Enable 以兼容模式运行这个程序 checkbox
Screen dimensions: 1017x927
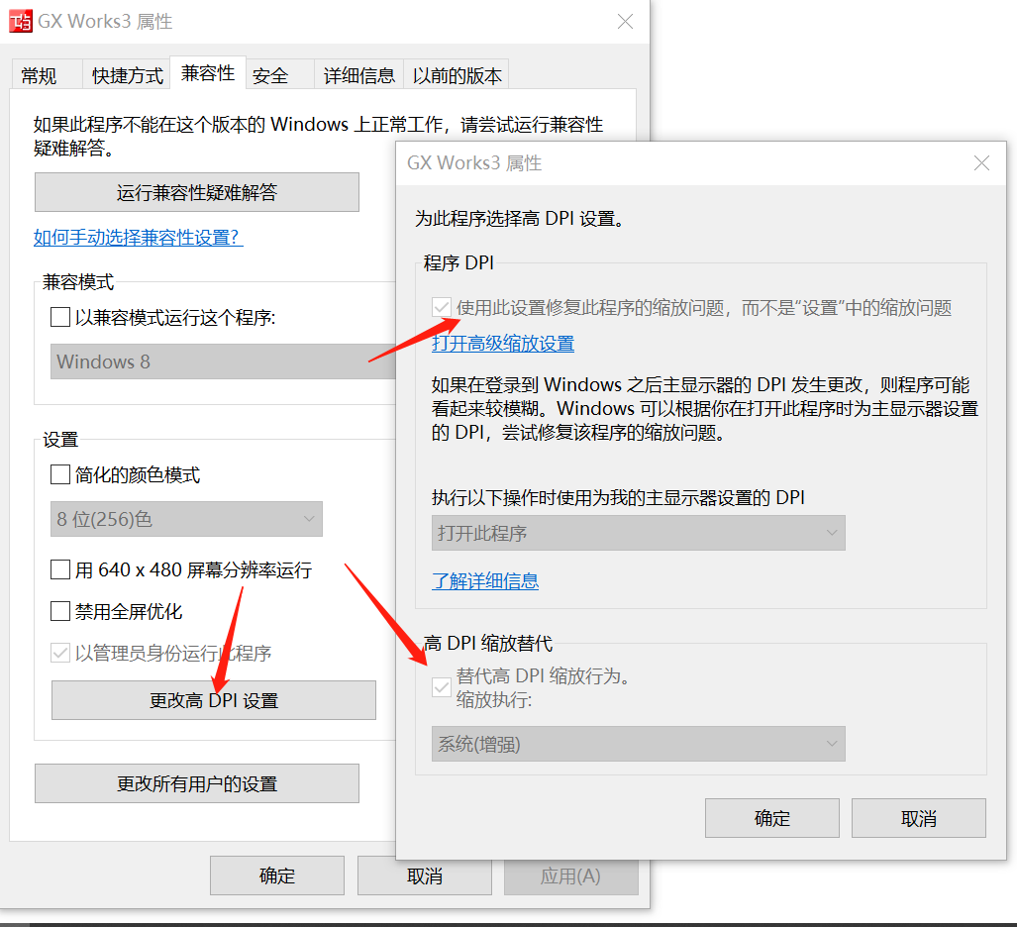(60, 318)
